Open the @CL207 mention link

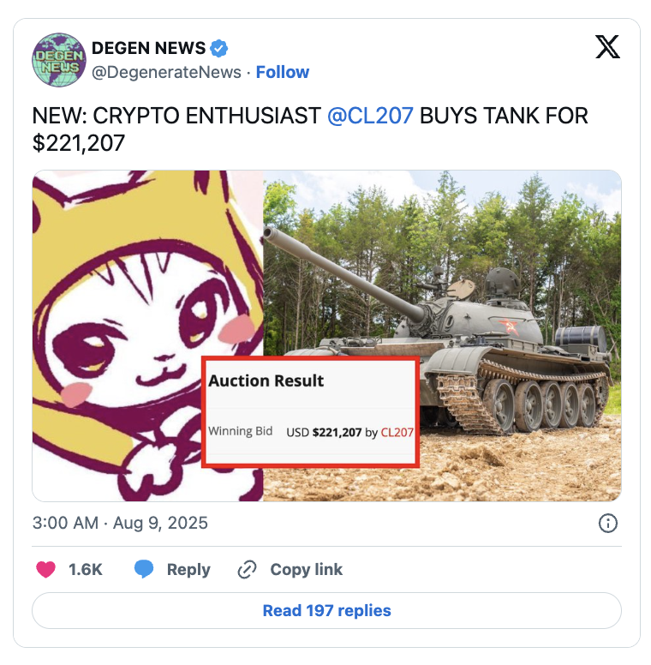pos(370,116)
